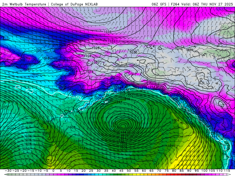Select the 1012 pressure contour label
Viewport: 235px width, 176px height.
[80, 141]
